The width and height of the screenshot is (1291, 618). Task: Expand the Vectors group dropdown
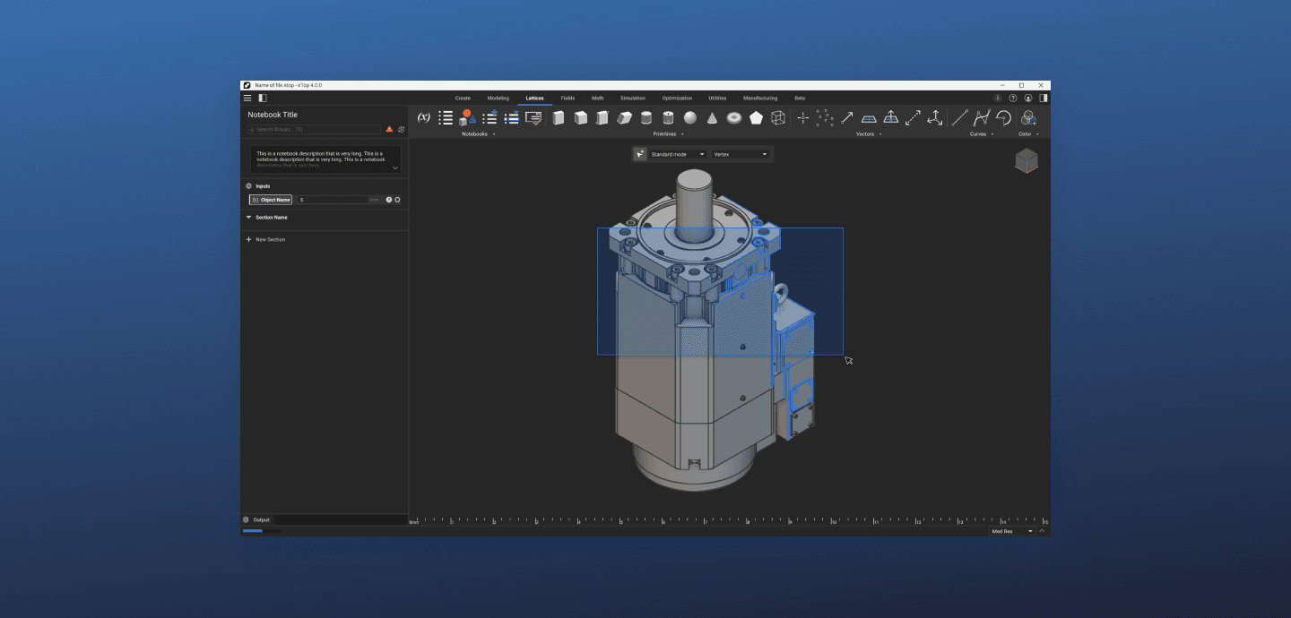click(880, 134)
